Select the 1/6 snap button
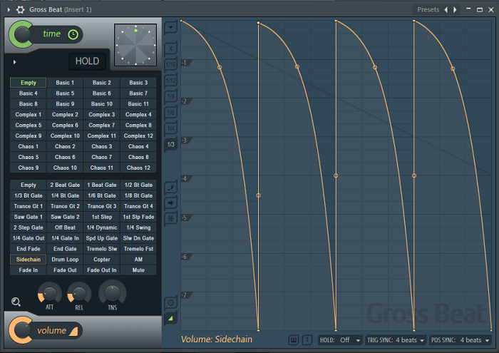 171,112
